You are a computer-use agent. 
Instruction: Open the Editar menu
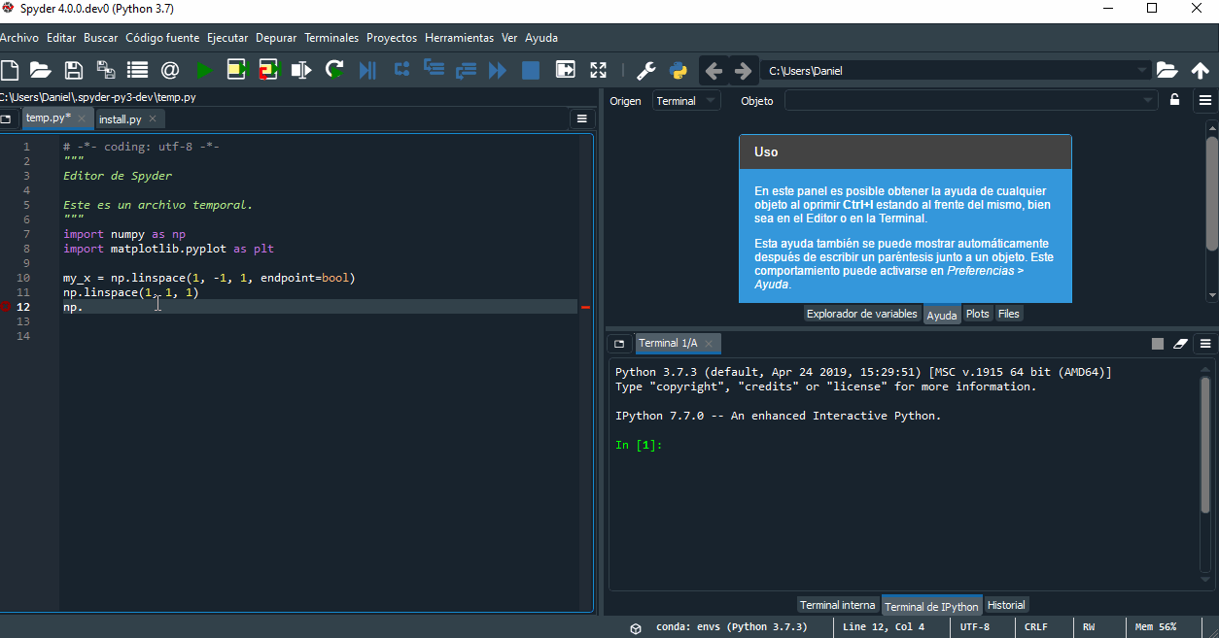pos(61,38)
